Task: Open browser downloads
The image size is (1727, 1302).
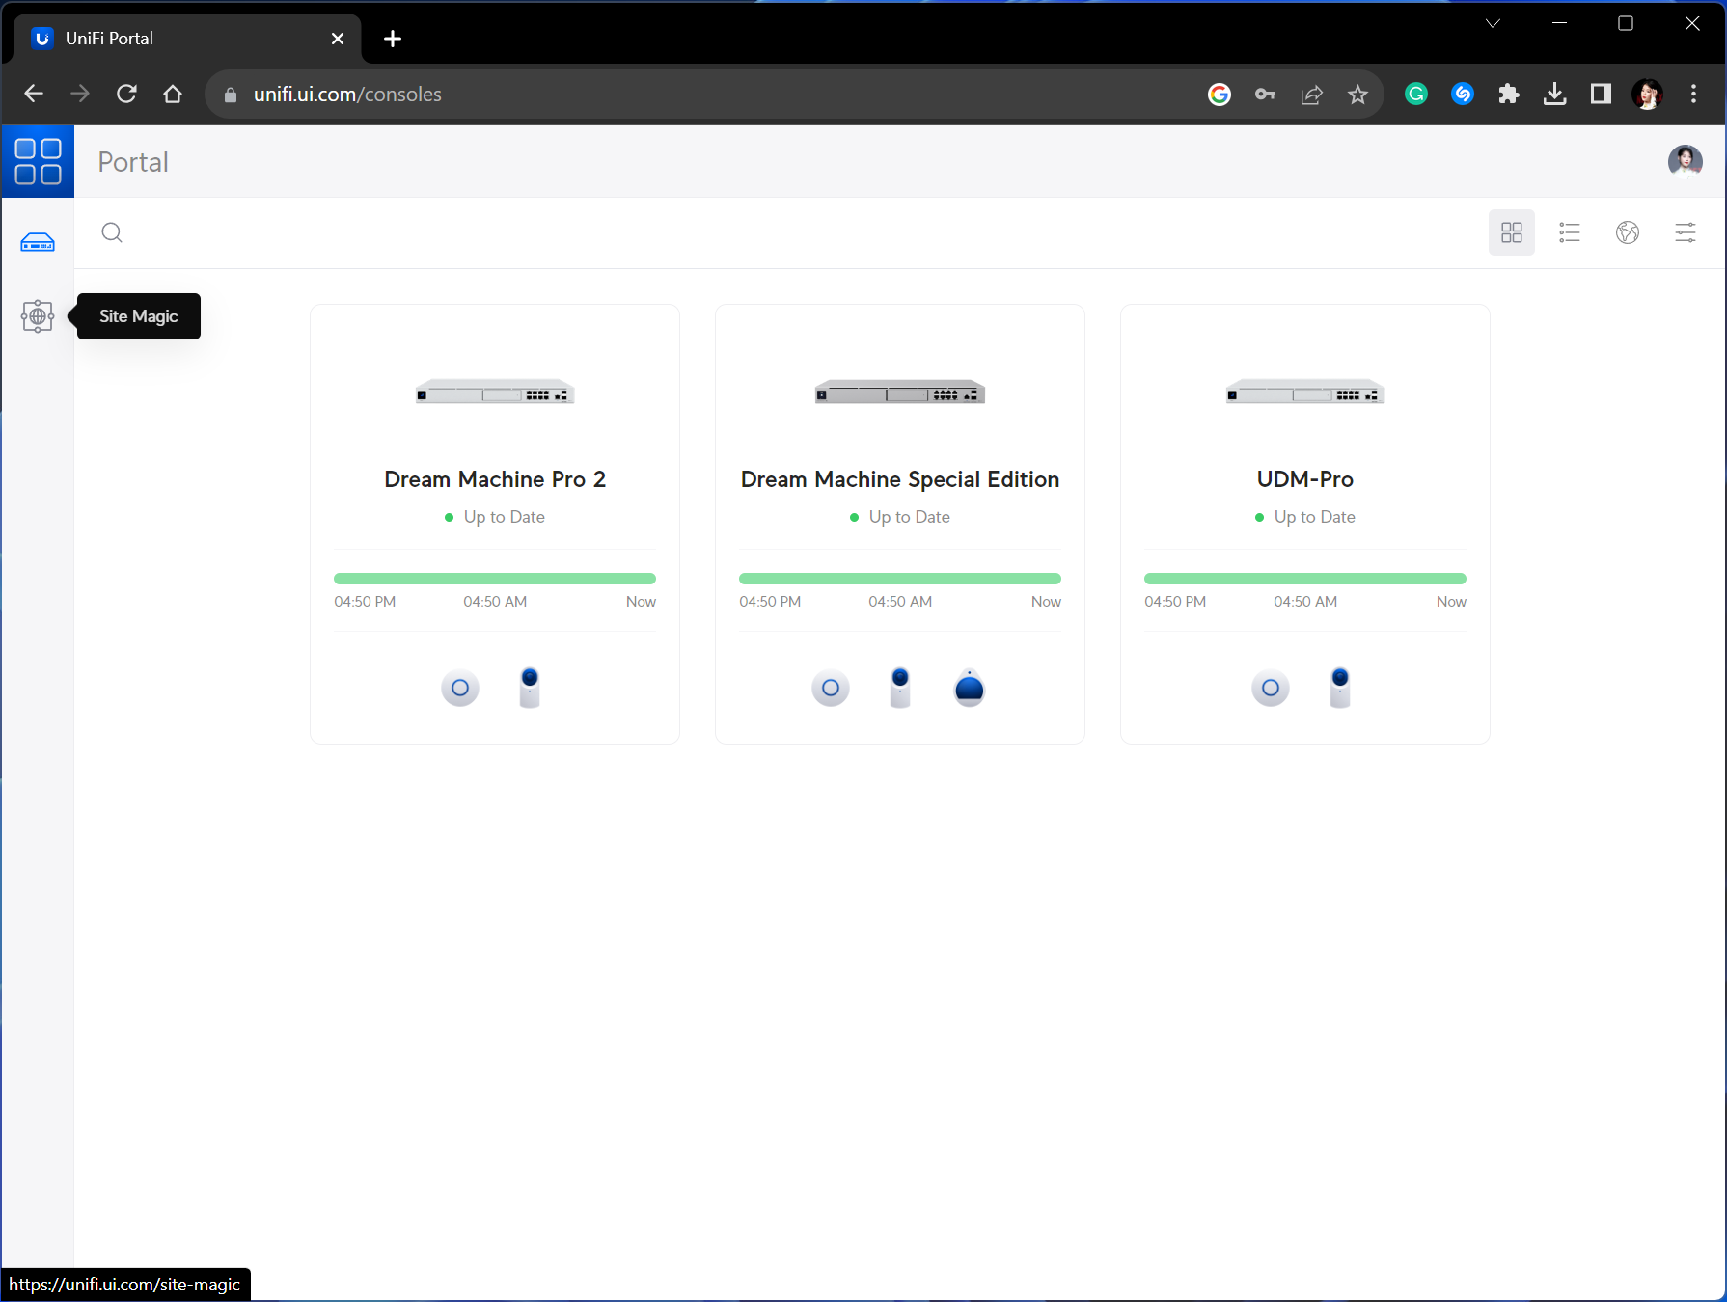Action: (x=1555, y=94)
